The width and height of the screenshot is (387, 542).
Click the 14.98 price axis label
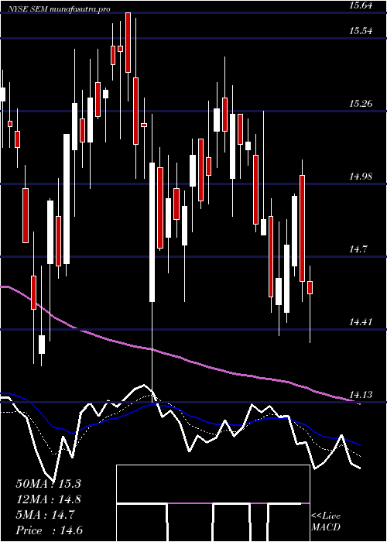(x=361, y=177)
